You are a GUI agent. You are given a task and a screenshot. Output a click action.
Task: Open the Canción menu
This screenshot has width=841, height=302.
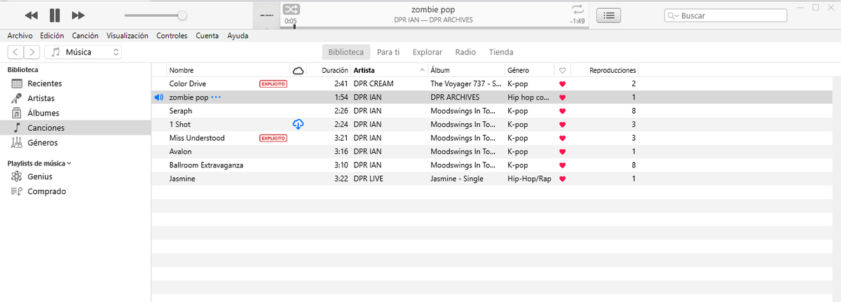tap(85, 36)
